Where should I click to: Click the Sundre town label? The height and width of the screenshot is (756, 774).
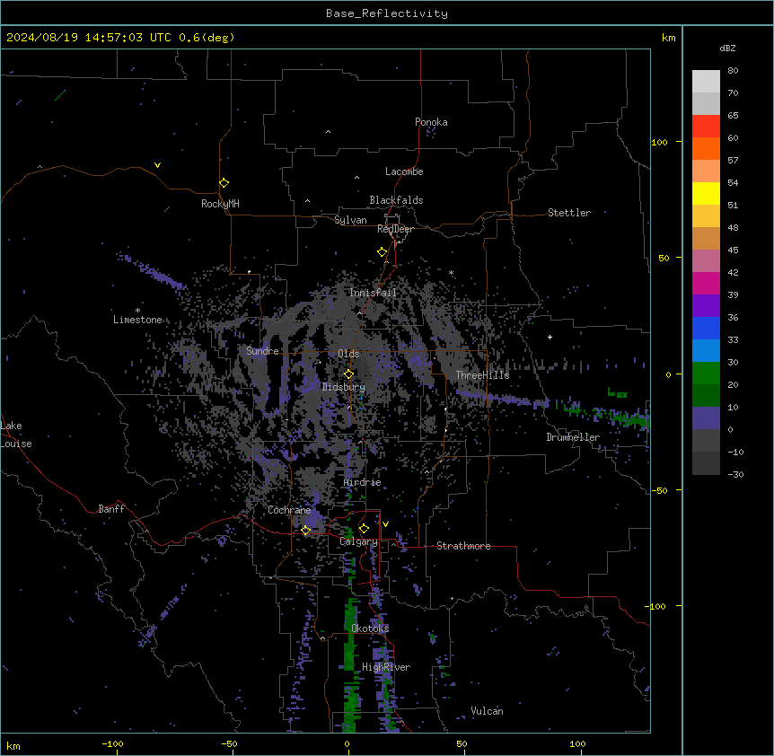pyautogui.click(x=262, y=351)
